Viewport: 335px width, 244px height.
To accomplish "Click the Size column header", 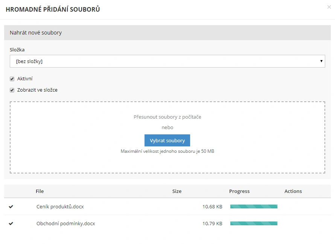I will (177, 191).
